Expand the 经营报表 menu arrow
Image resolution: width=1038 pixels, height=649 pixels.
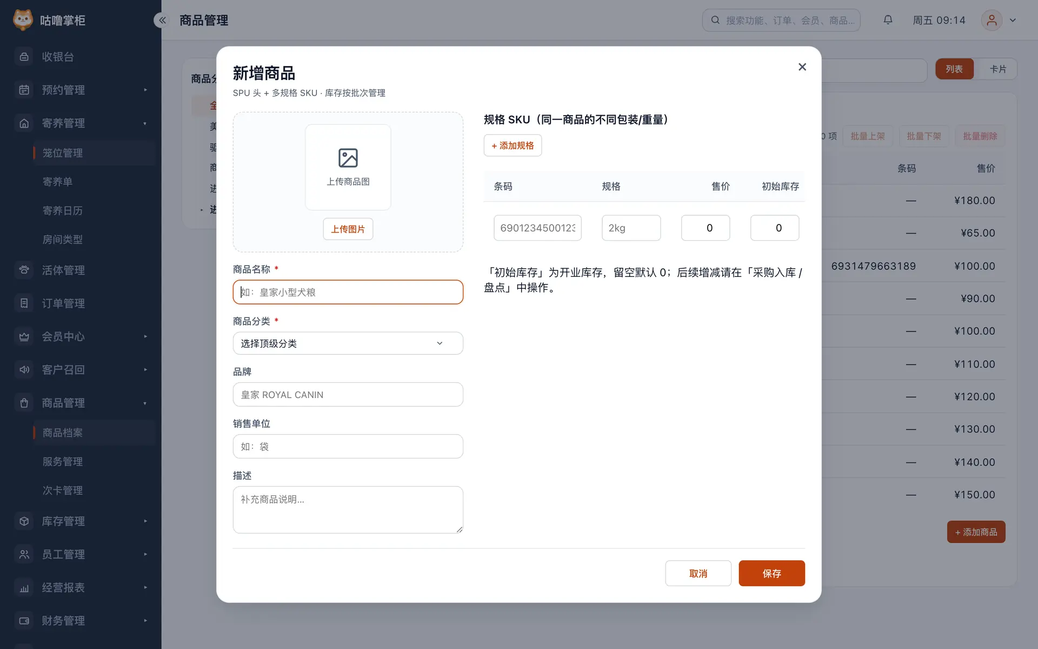tap(145, 588)
